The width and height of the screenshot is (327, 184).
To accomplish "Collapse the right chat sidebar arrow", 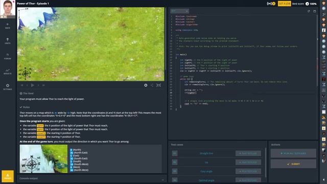I will [x=323, y=179].
